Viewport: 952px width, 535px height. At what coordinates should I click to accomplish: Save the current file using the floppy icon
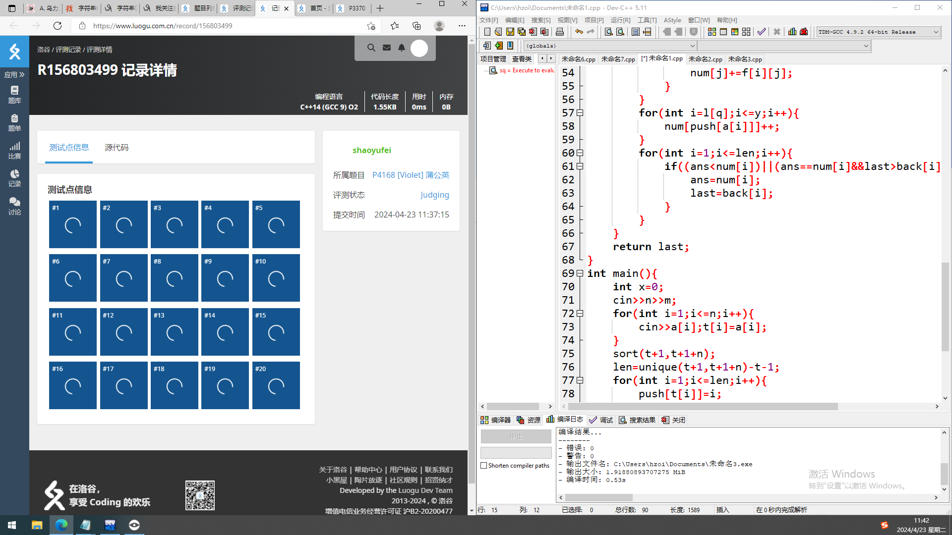tap(510, 32)
